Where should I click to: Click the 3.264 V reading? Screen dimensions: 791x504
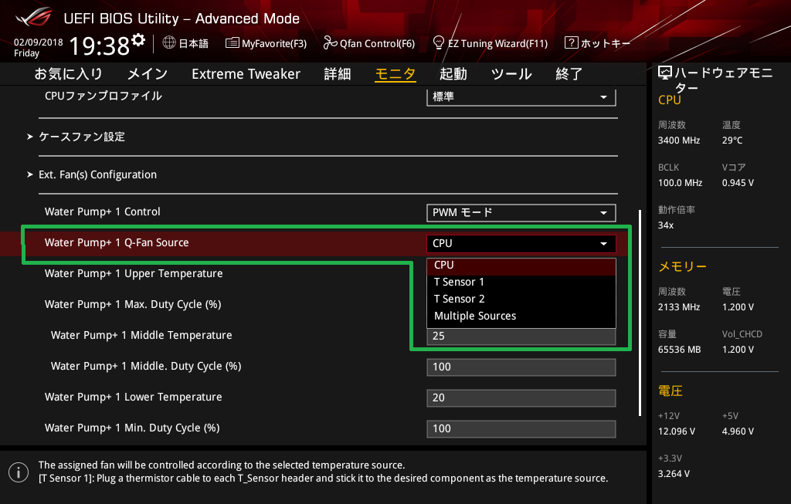click(x=674, y=474)
